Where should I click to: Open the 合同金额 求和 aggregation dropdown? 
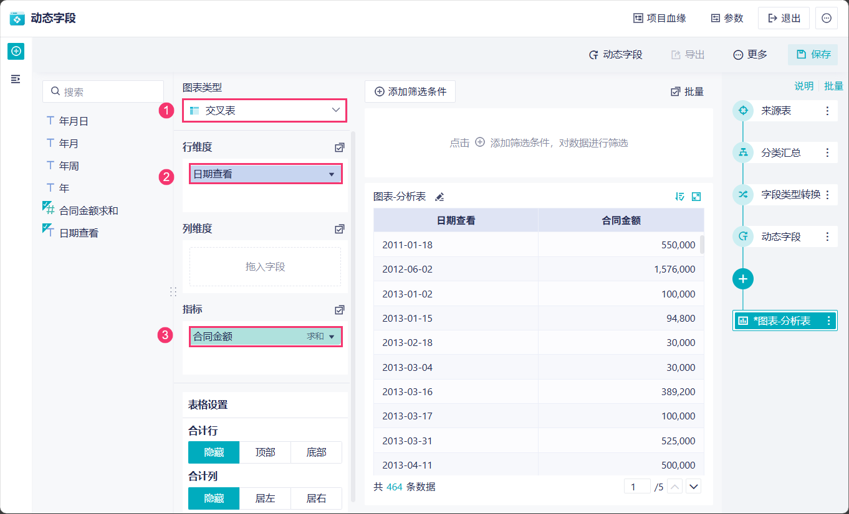point(331,337)
